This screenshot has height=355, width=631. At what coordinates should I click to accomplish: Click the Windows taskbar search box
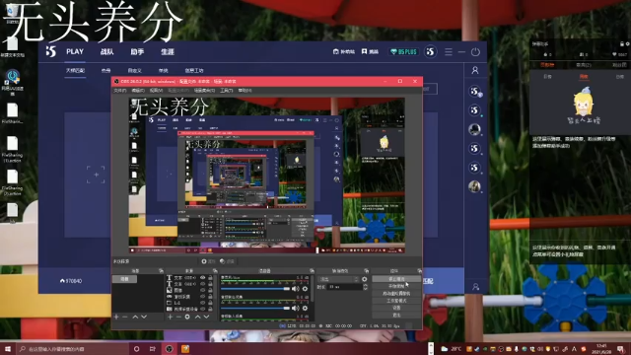pos(72,349)
